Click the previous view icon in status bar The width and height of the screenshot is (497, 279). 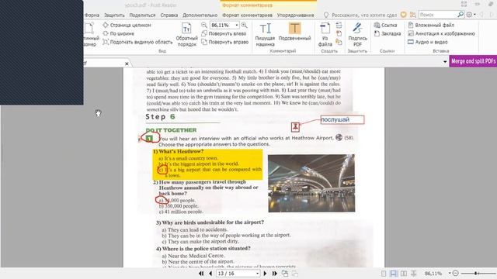click(285, 274)
